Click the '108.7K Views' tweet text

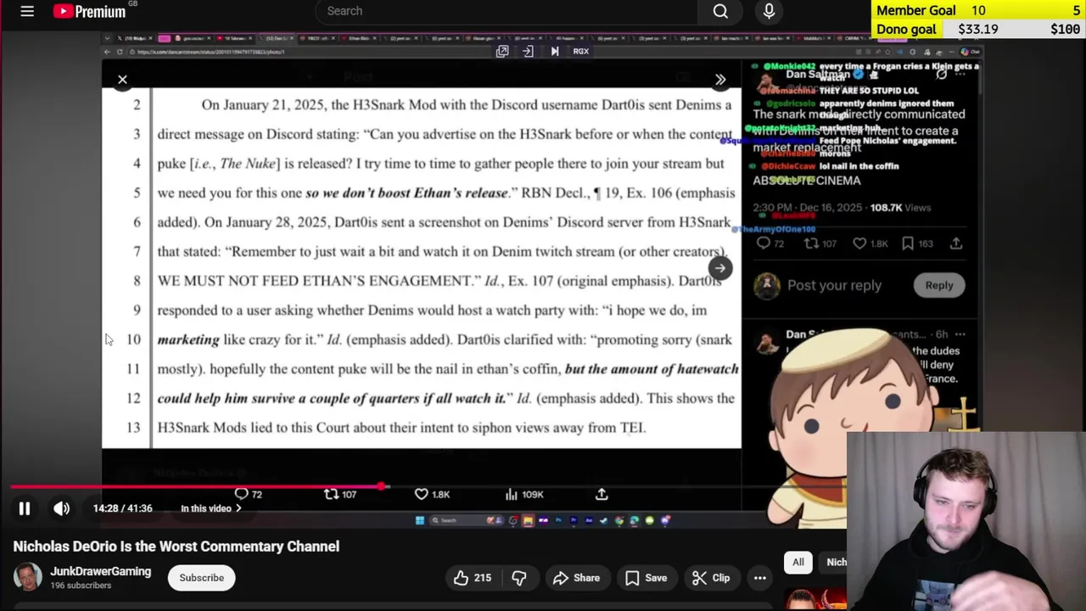(900, 207)
